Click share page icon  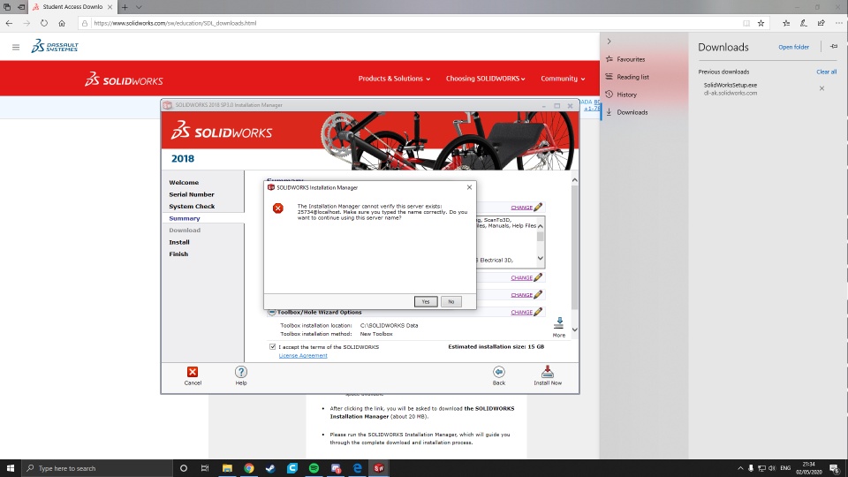[x=821, y=23]
